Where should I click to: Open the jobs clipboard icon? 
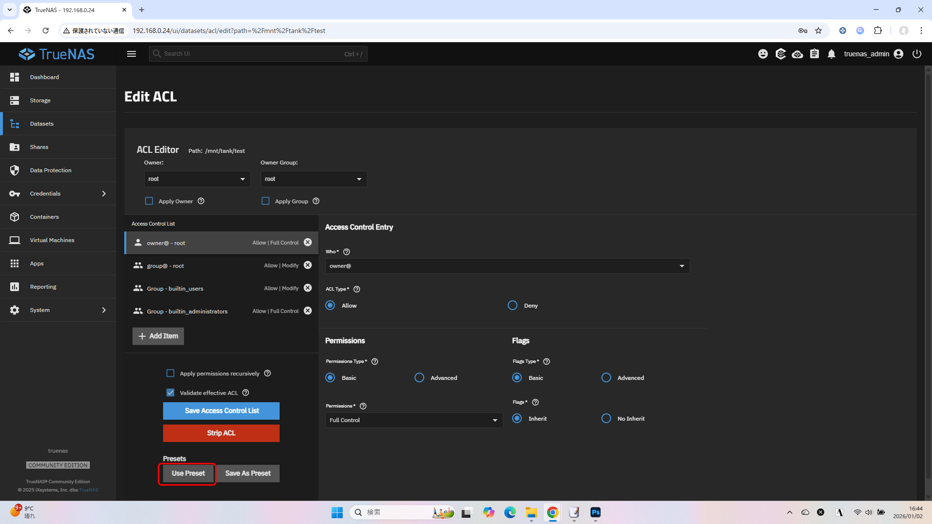click(815, 54)
